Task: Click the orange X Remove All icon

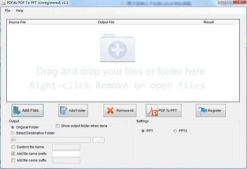Action: 110,110
